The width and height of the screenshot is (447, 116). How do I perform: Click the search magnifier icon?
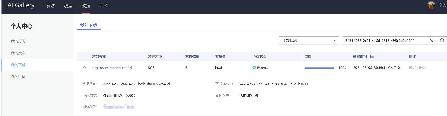[x=442, y=41]
